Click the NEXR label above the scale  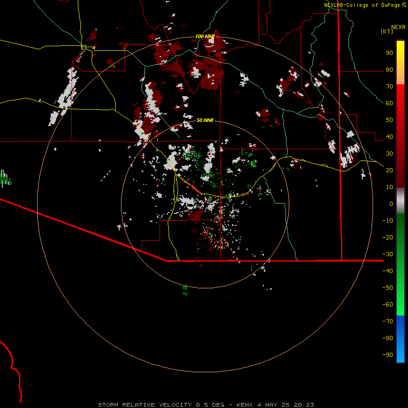398,27
